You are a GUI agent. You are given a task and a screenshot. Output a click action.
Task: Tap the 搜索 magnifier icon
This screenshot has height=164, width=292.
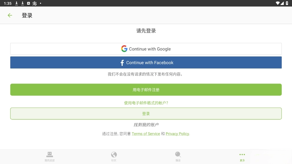(178, 154)
